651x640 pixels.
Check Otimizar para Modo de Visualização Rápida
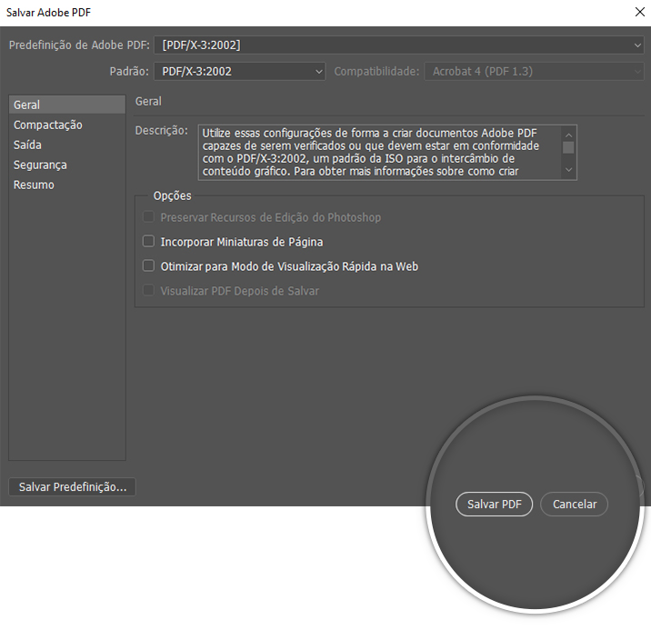(x=149, y=266)
